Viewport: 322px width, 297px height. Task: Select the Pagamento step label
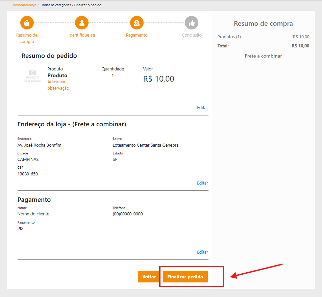[137, 35]
